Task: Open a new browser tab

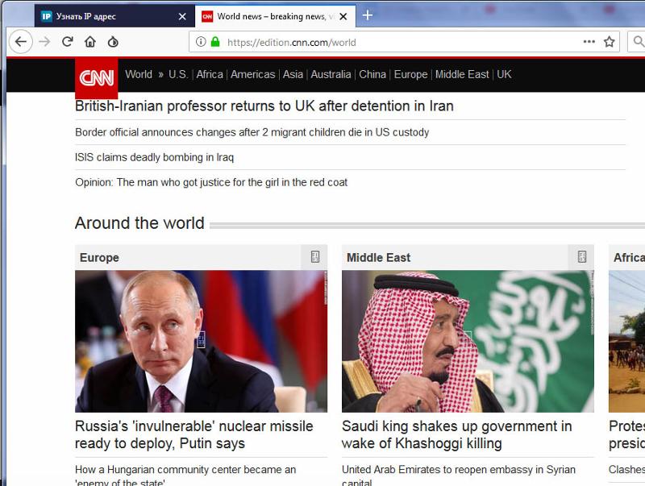Action: tap(368, 15)
